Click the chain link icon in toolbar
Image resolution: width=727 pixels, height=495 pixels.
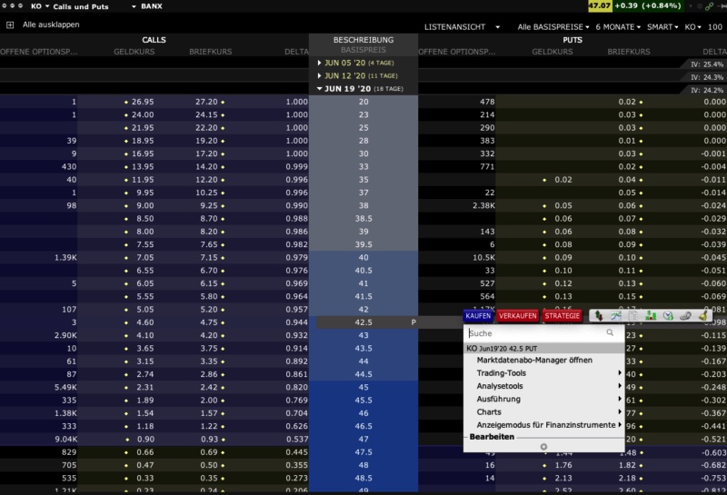(684, 316)
